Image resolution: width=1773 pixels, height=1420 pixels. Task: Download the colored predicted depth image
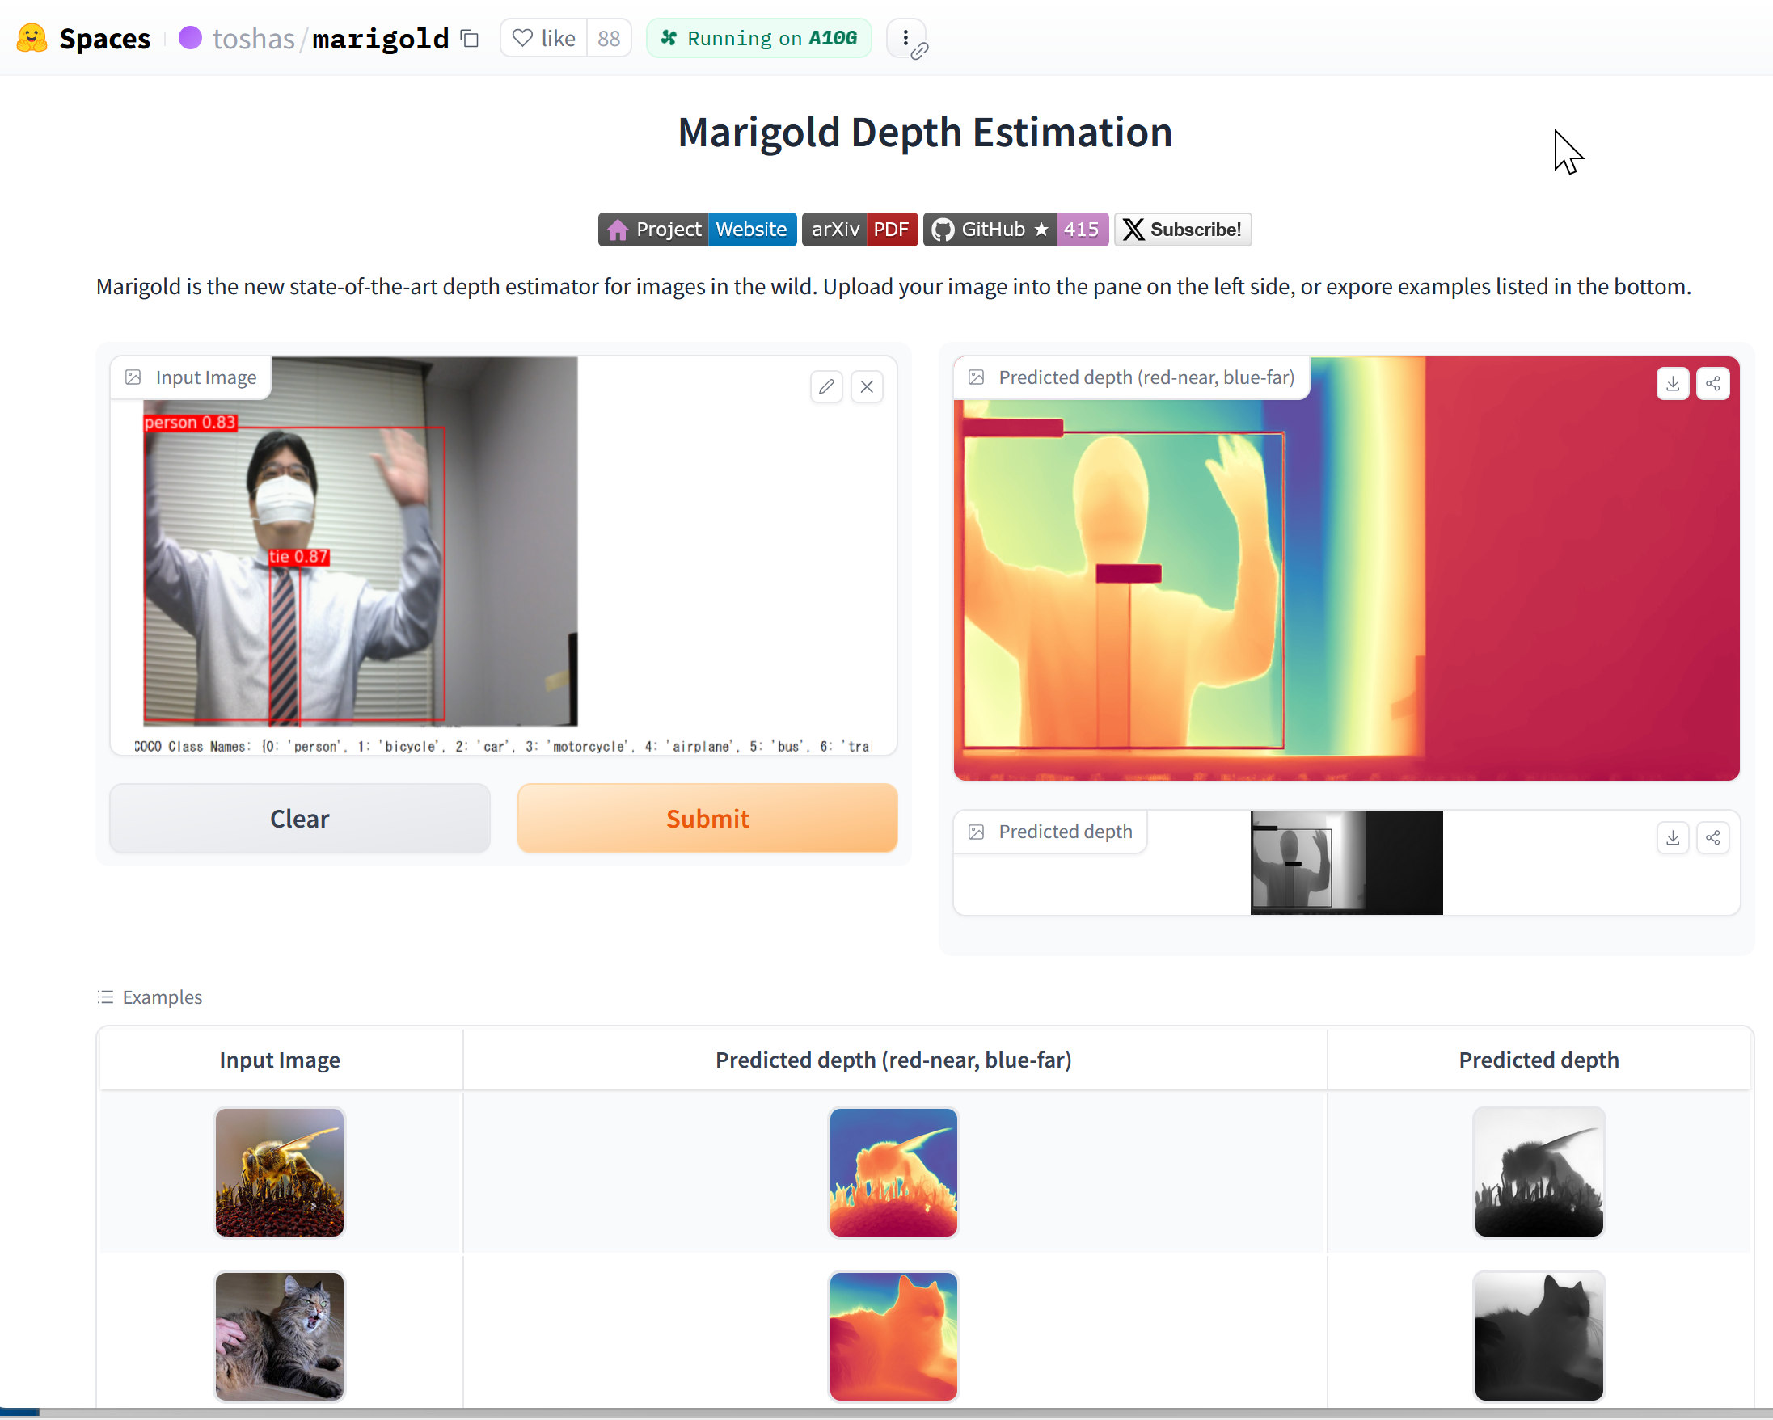[x=1673, y=384]
